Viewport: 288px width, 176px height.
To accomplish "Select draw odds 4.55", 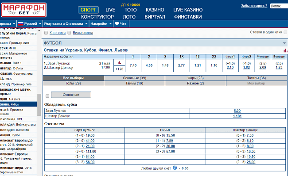I will tap(149, 65).
